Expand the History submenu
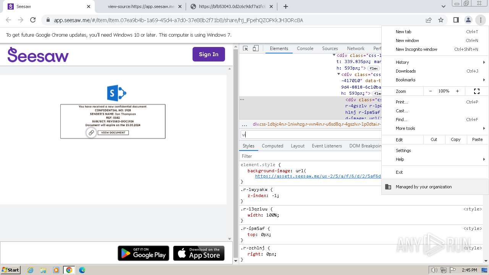 click(435, 62)
